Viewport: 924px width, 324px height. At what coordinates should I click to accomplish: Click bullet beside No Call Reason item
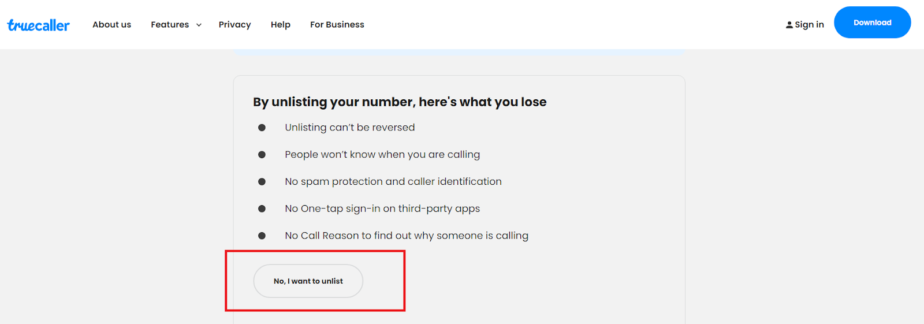[x=262, y=236]
